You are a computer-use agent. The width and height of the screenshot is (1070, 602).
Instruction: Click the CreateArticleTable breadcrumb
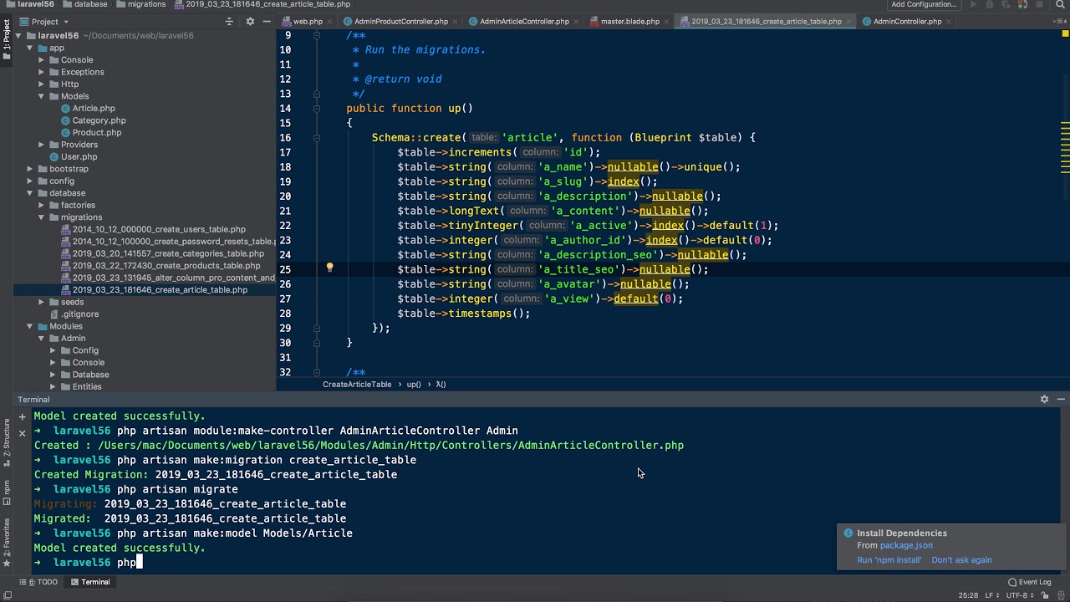tap(357, 385)
